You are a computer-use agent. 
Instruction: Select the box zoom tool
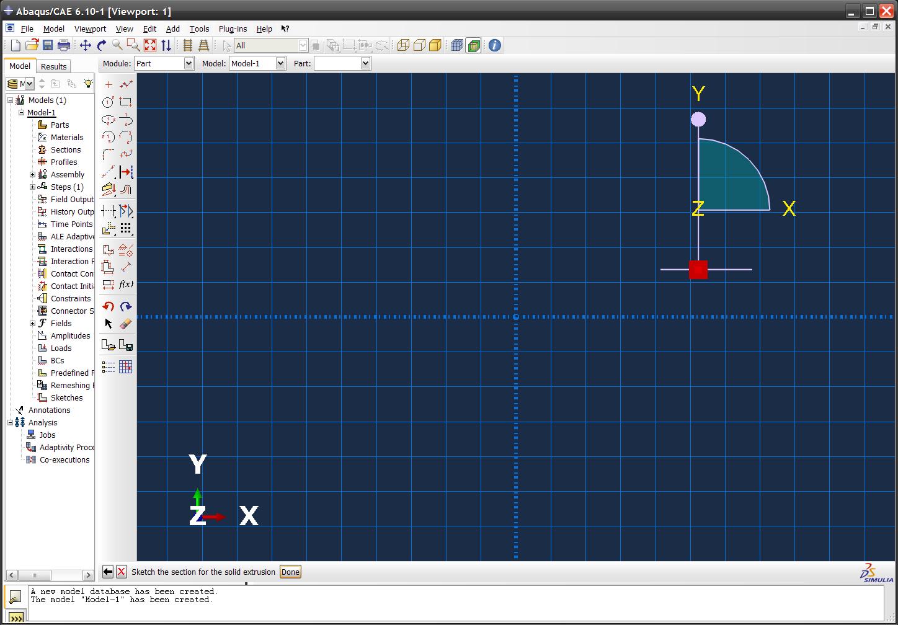[133, 45]
